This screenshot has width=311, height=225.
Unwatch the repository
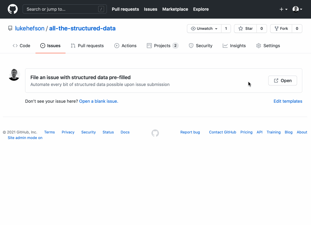[x=204, y=28]
